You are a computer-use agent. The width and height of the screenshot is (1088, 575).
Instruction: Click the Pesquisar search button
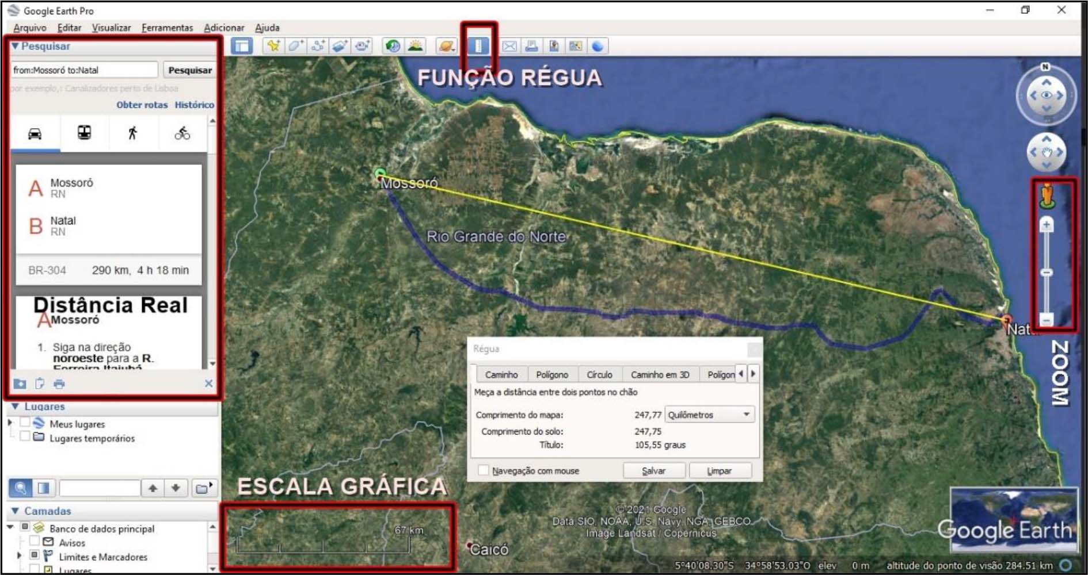[x=190, y=70]
